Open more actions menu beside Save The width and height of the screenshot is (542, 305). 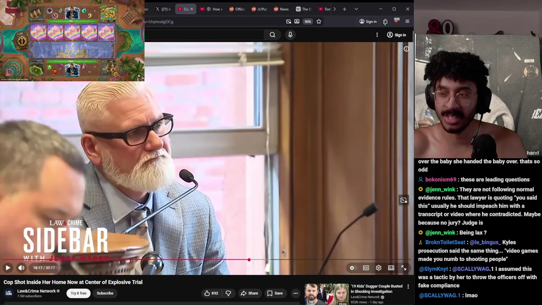coord(296,293)
